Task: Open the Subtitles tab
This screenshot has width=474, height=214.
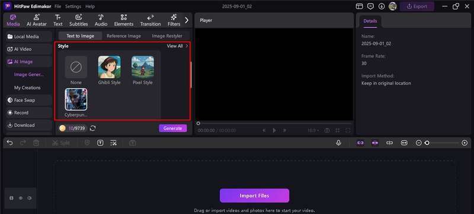Action: (79, 20)
